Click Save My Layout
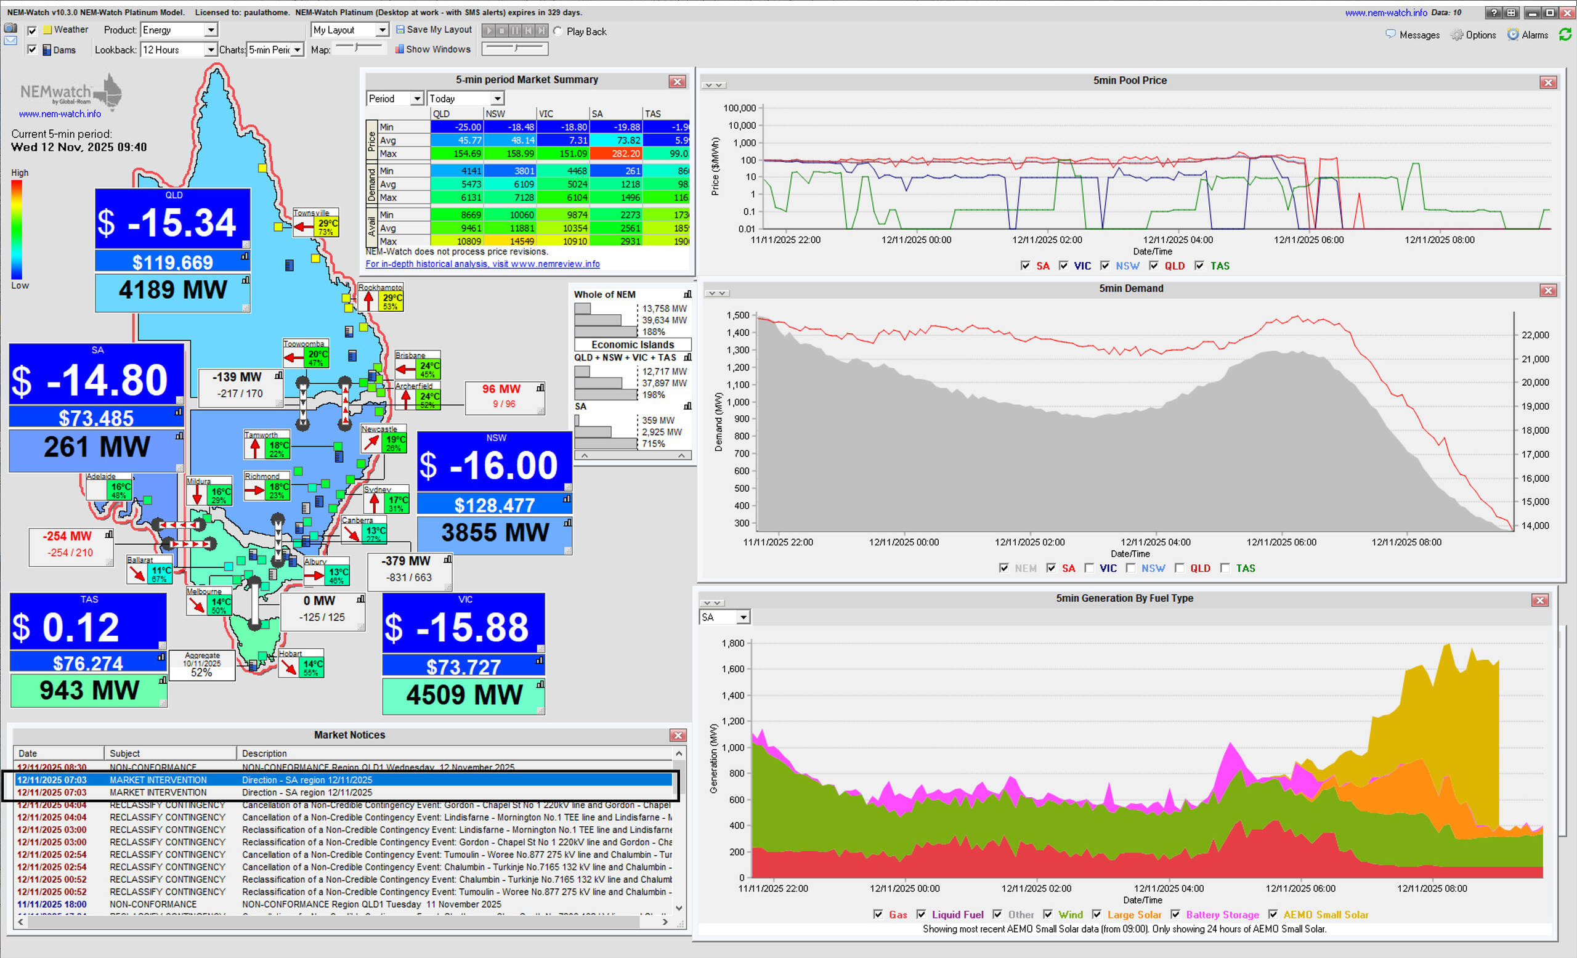Viewport: 1577px width, 958px height. click(433, 30)
